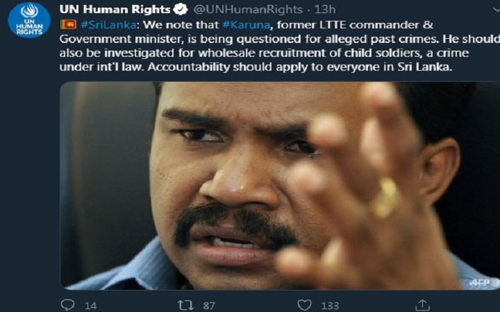Open the #SriLanka hashtag
The image size is (500, 312).
108,25
